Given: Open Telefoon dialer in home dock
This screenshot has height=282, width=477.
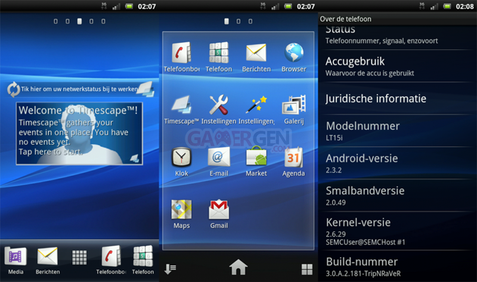Looking at the screenshot, I should click(143, 260).
